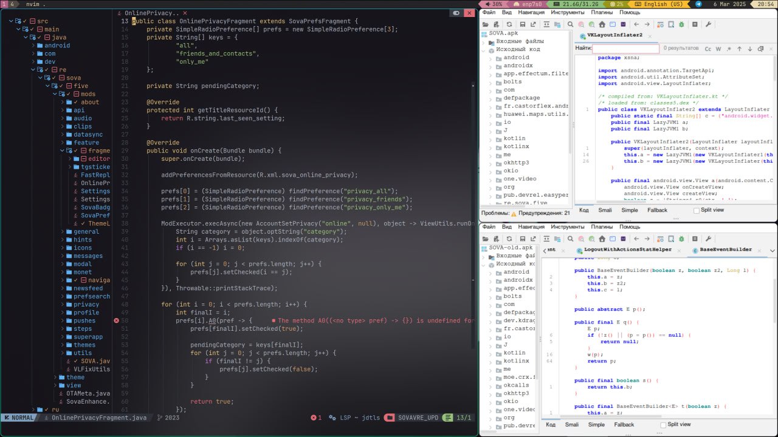Close the OnlinePrivacy buffer tab in nvim
Viewport: 778px width, 437px height.
[x=185, y=13]
